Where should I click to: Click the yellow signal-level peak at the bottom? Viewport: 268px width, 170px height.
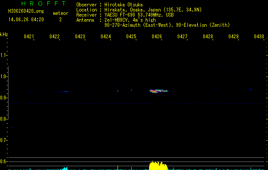pos(158,165)
